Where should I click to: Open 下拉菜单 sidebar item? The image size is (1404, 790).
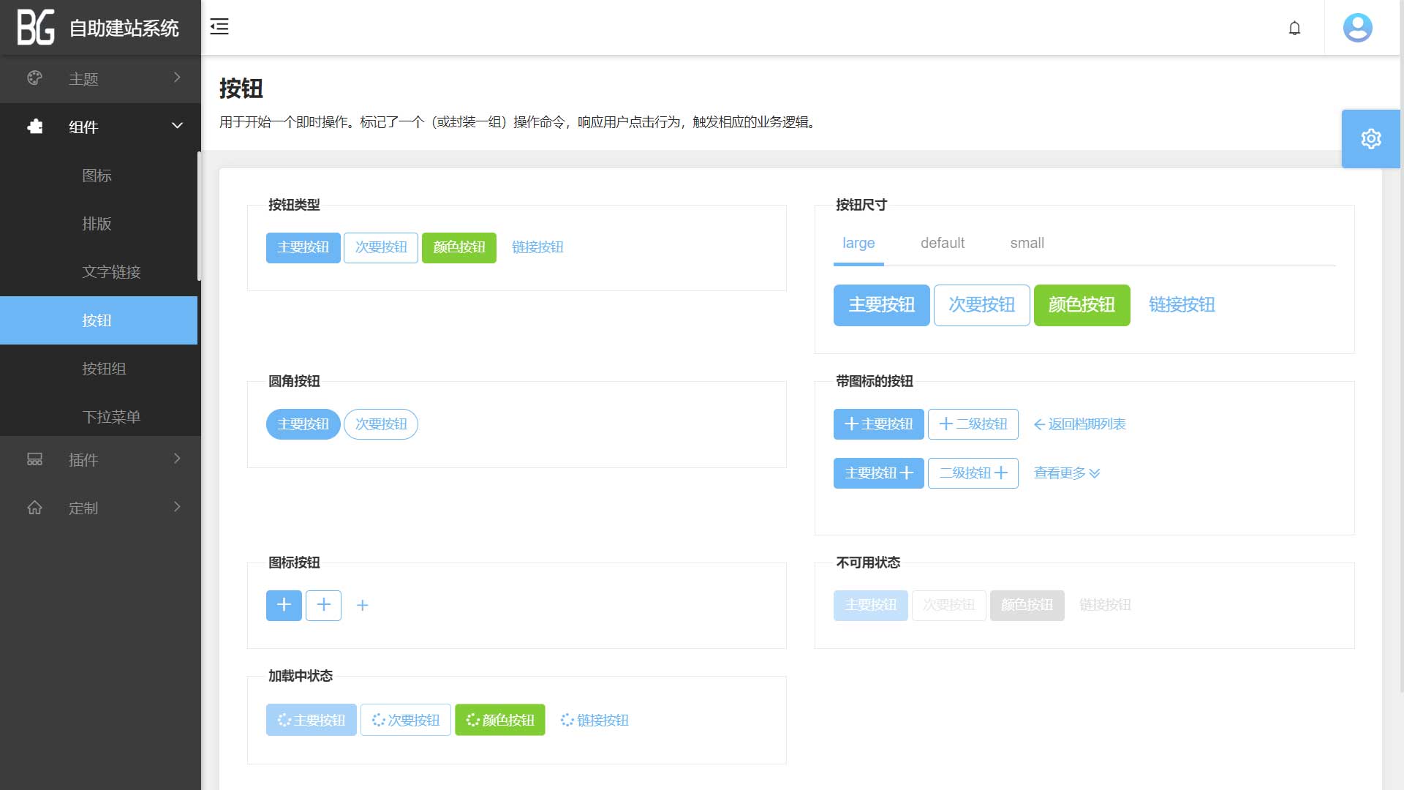pos(111,417)
